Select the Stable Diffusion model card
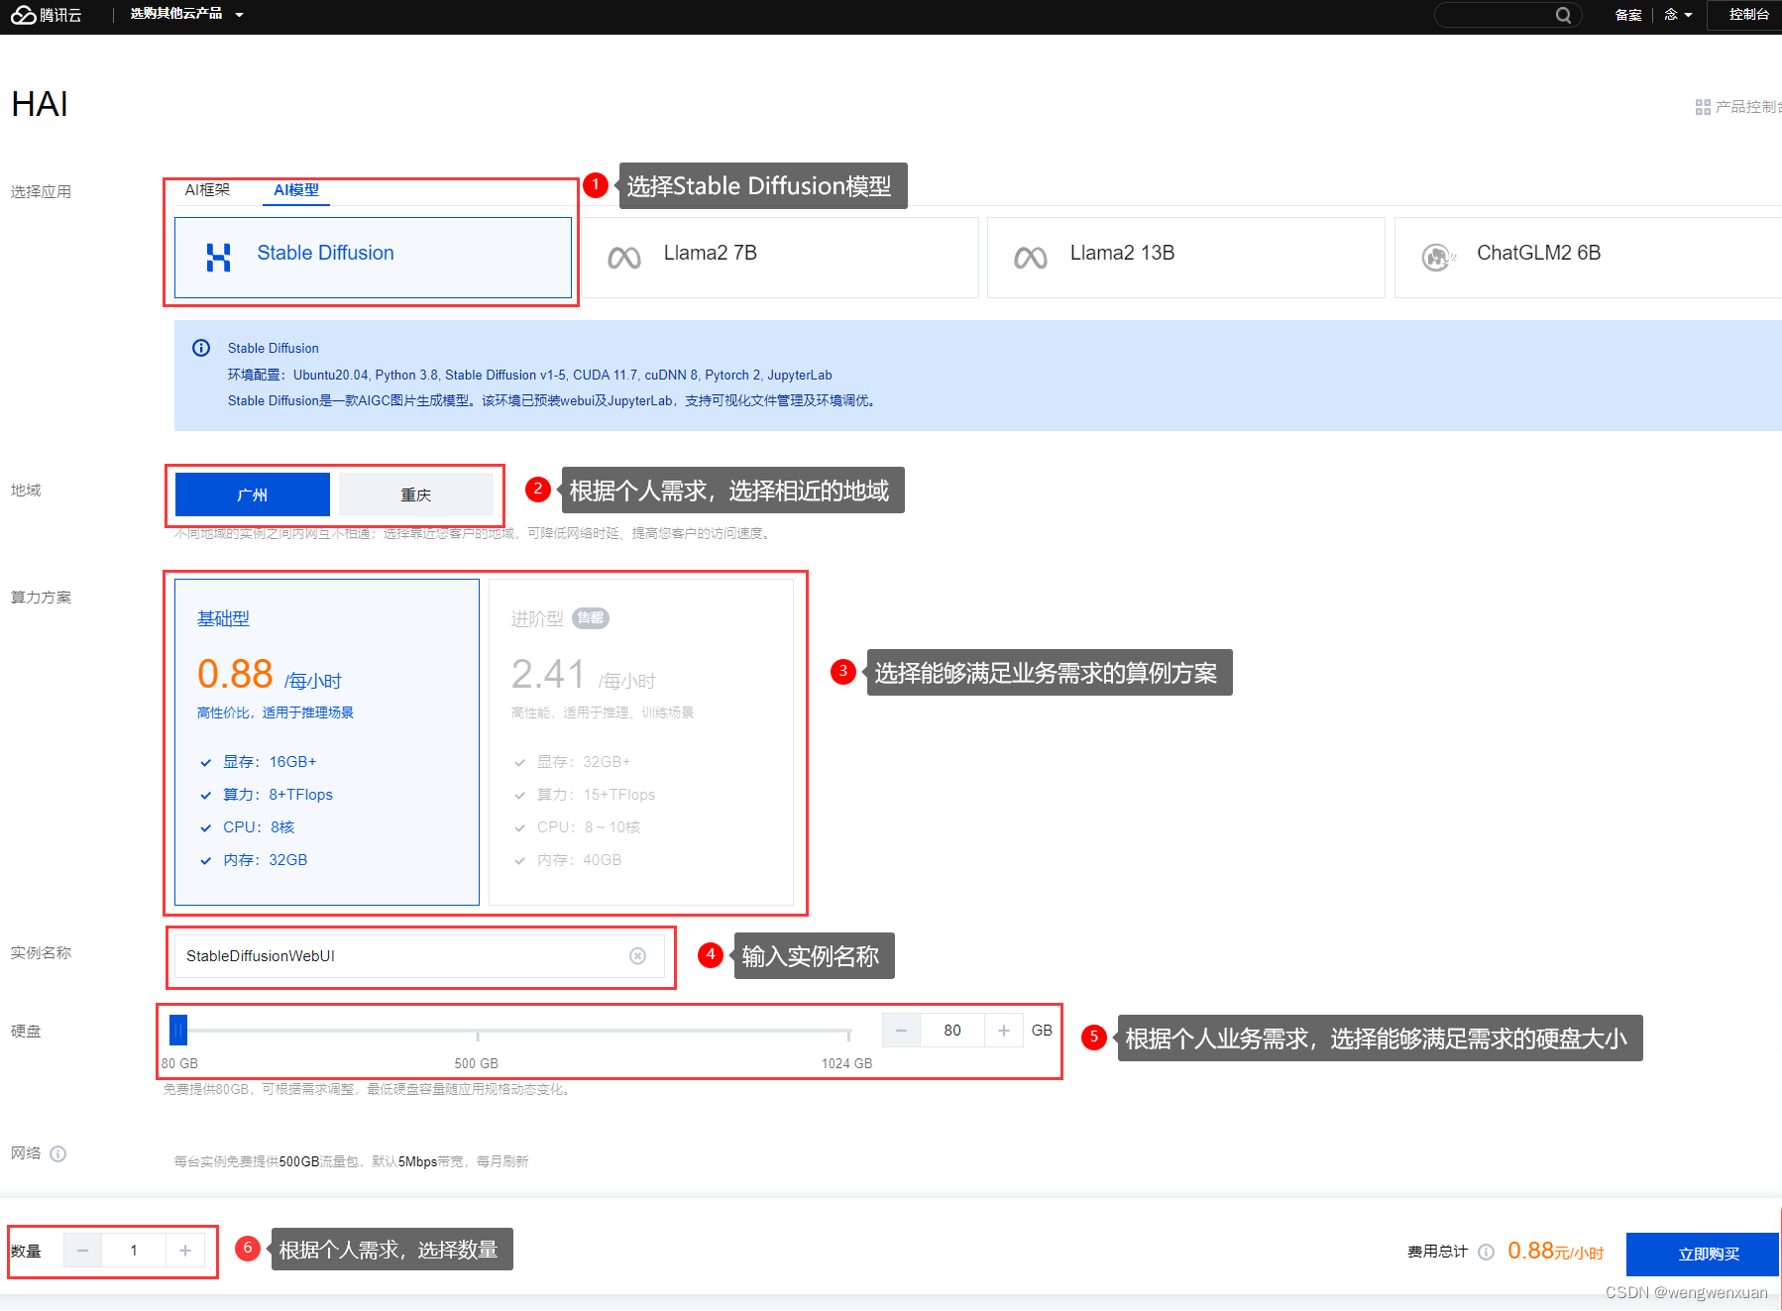Image resolution: width=1782 pixels, height=1311 pixels. coord(373,258)
